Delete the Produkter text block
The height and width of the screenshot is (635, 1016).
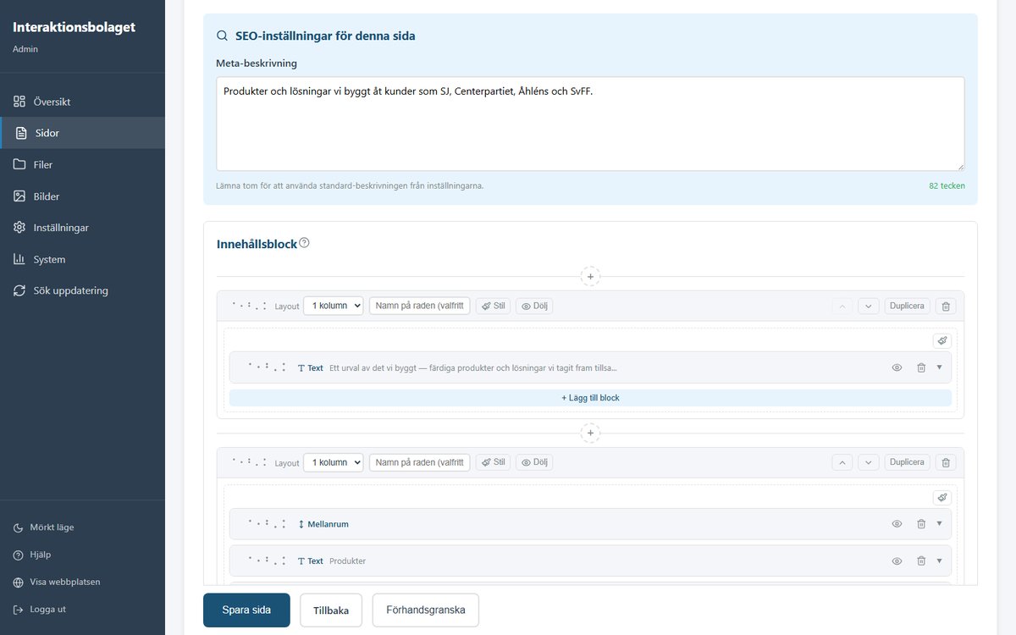(x=921, y=561)
